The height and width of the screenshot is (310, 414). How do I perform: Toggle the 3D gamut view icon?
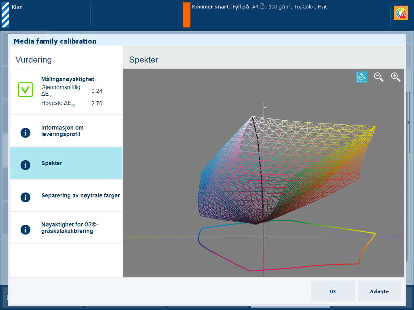click(361, 77)
